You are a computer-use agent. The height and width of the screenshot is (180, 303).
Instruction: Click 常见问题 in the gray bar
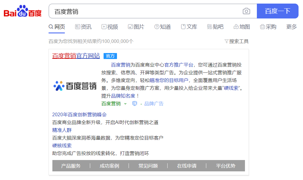(x=148, y=166)
